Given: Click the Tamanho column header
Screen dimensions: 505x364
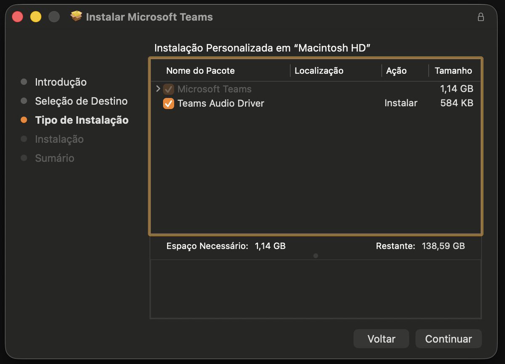Looking at the screenshot, I should [x=453, y=71].
